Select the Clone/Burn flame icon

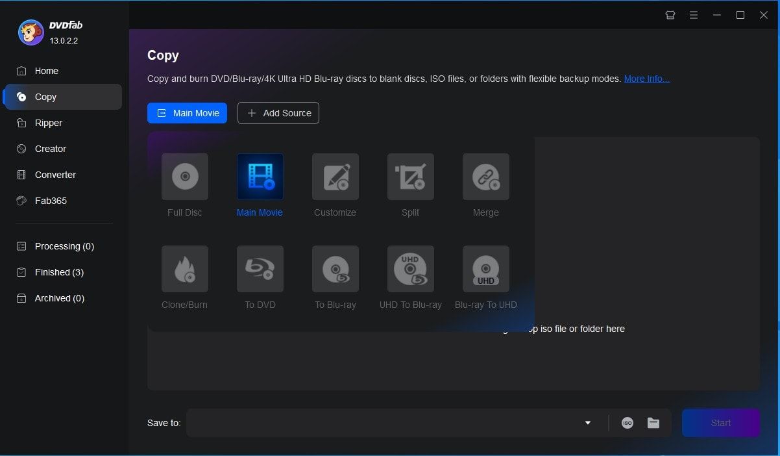tap(185, 269)
